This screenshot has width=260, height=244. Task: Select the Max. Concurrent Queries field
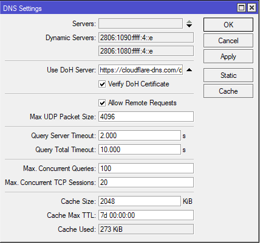[146, 169]
